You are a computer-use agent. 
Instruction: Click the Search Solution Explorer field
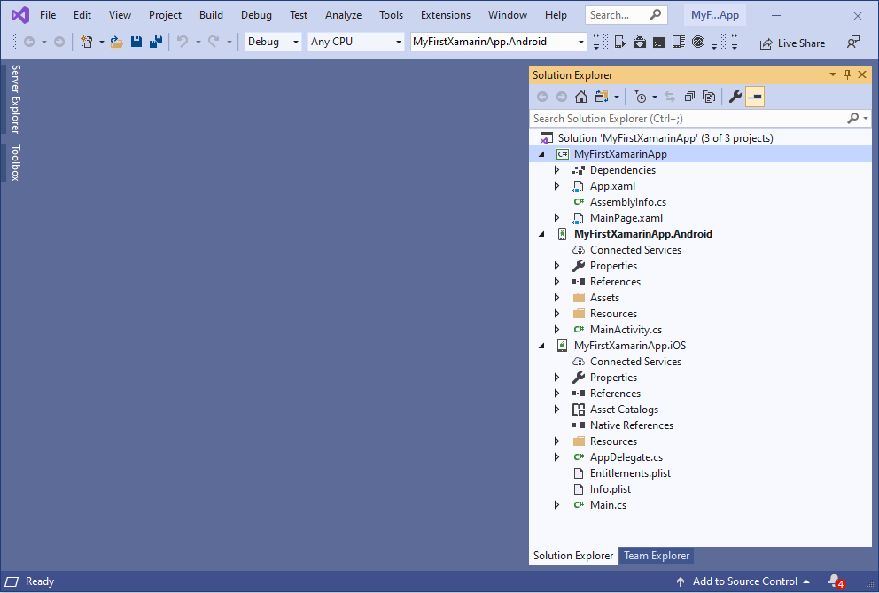[x=688, y=119]
